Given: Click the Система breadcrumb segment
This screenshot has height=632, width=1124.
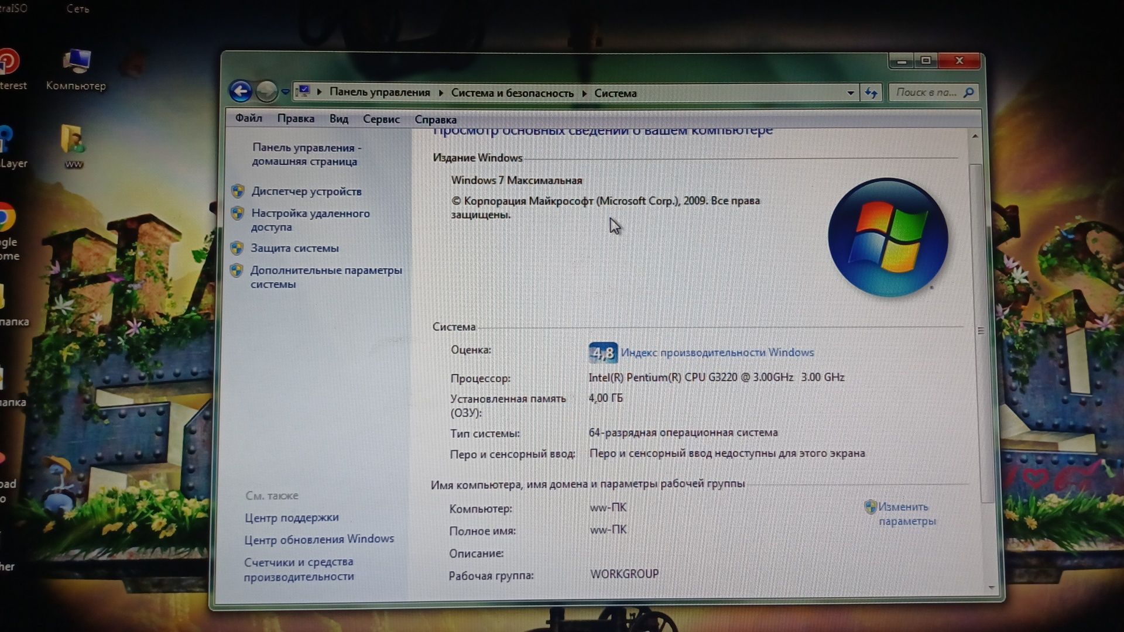Looking at the screenshot, I should click(615, 93).
